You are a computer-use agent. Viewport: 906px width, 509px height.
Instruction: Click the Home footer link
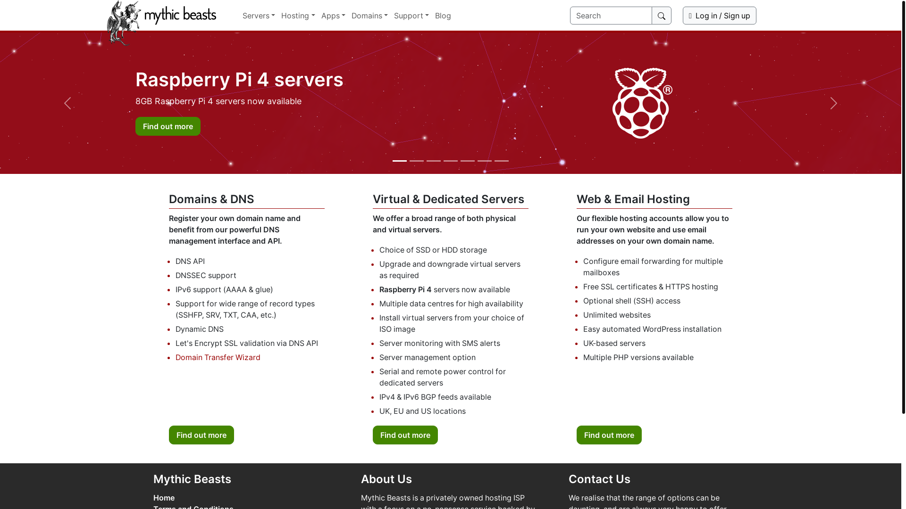[x=164, y=498]
